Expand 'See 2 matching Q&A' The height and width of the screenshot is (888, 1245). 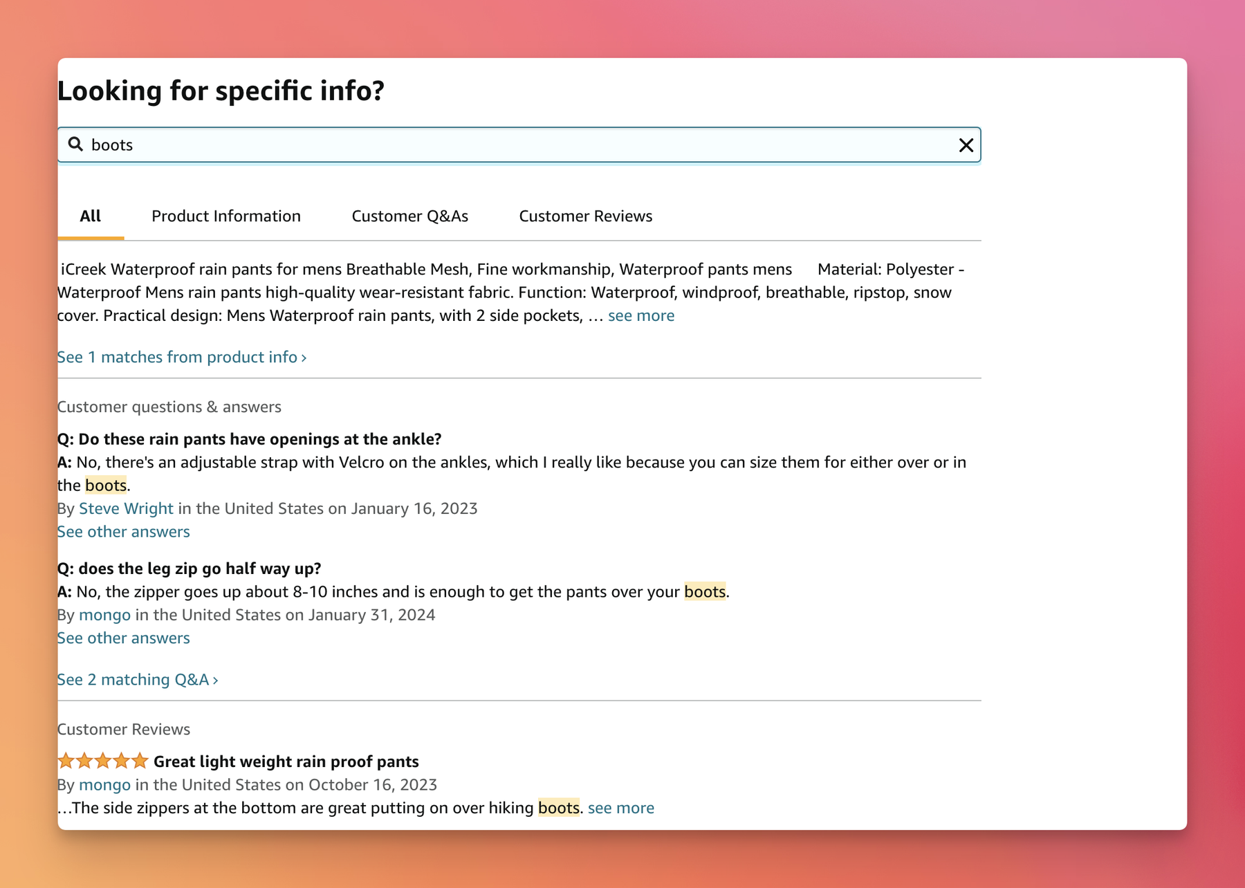(136, 679)
